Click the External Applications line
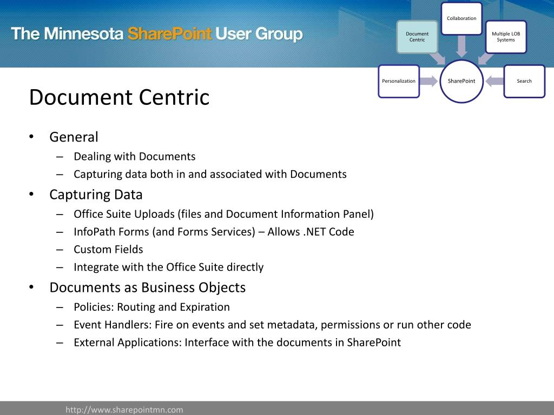554x415 pixels. click(x=237, y=342)
